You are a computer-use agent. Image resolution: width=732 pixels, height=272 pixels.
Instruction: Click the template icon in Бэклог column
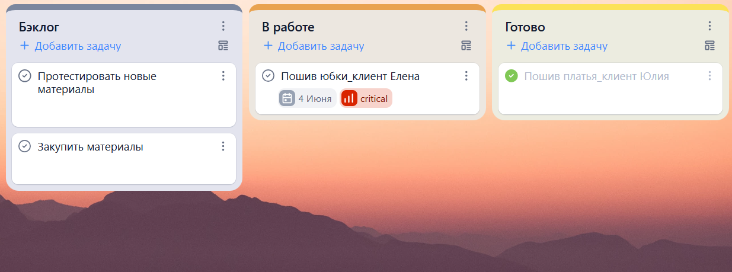(223, 46)
